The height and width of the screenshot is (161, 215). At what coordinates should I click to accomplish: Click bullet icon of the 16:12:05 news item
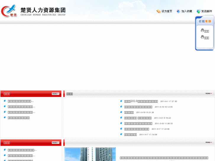click(x=121, y=106)
